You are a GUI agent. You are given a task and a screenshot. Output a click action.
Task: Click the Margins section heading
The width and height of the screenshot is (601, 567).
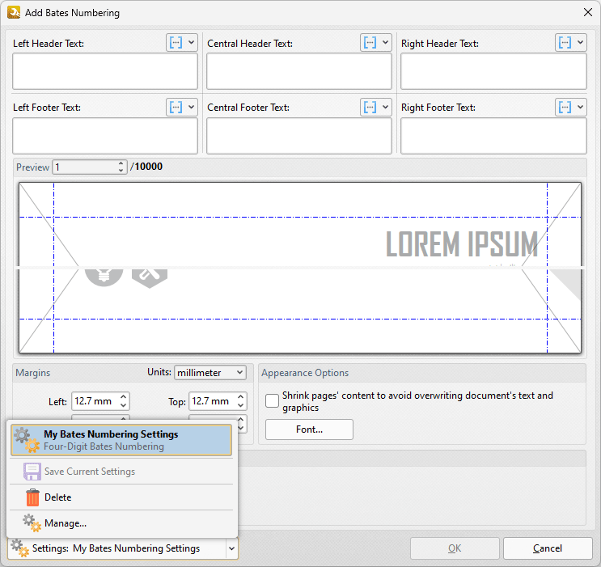pyautogui.click(x=33, y=373)
